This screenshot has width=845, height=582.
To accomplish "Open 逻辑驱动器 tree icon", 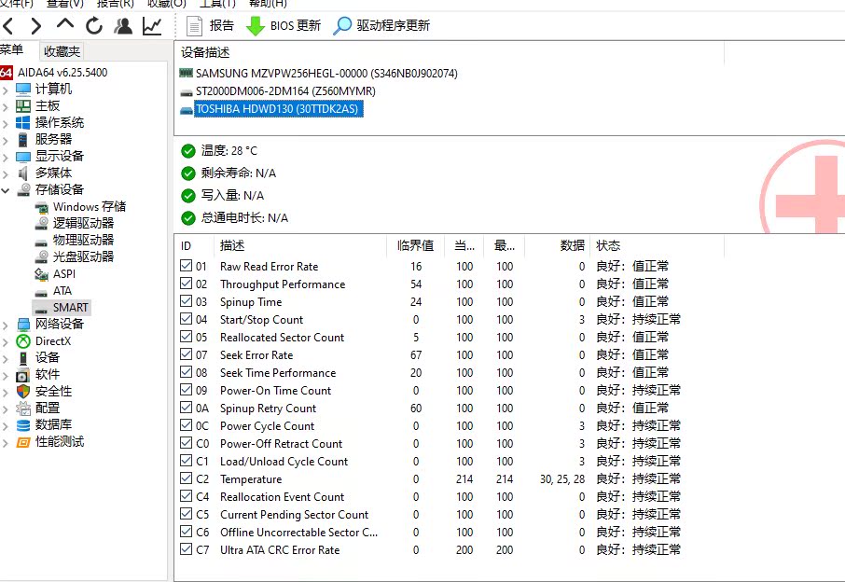I will tap(41, 223).
